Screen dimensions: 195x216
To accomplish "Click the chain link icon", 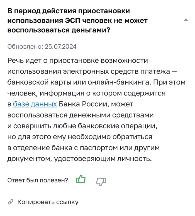I will coord(11,202).
